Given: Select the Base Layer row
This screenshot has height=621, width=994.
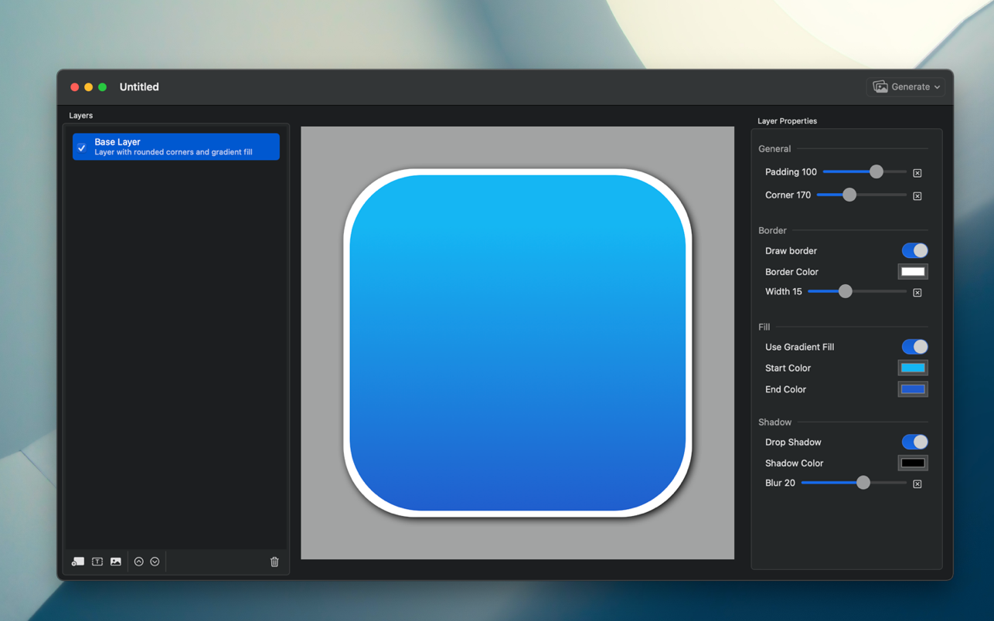Looking at the screenshot, I should click(186, 147).
